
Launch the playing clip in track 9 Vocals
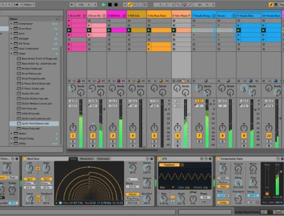(x=238, y=30)
